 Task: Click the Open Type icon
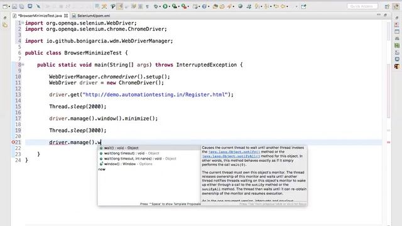click(x=215, y=6)
